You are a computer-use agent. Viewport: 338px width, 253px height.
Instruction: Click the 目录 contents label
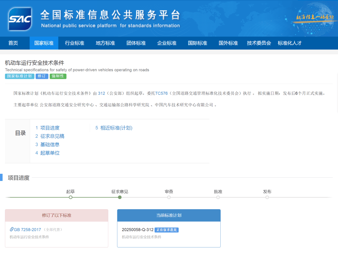click(x=20, y=133)
